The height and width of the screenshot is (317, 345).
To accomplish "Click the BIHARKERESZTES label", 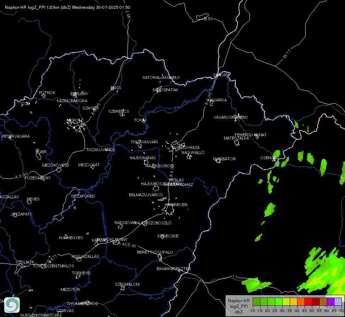I will coord(174,269).
